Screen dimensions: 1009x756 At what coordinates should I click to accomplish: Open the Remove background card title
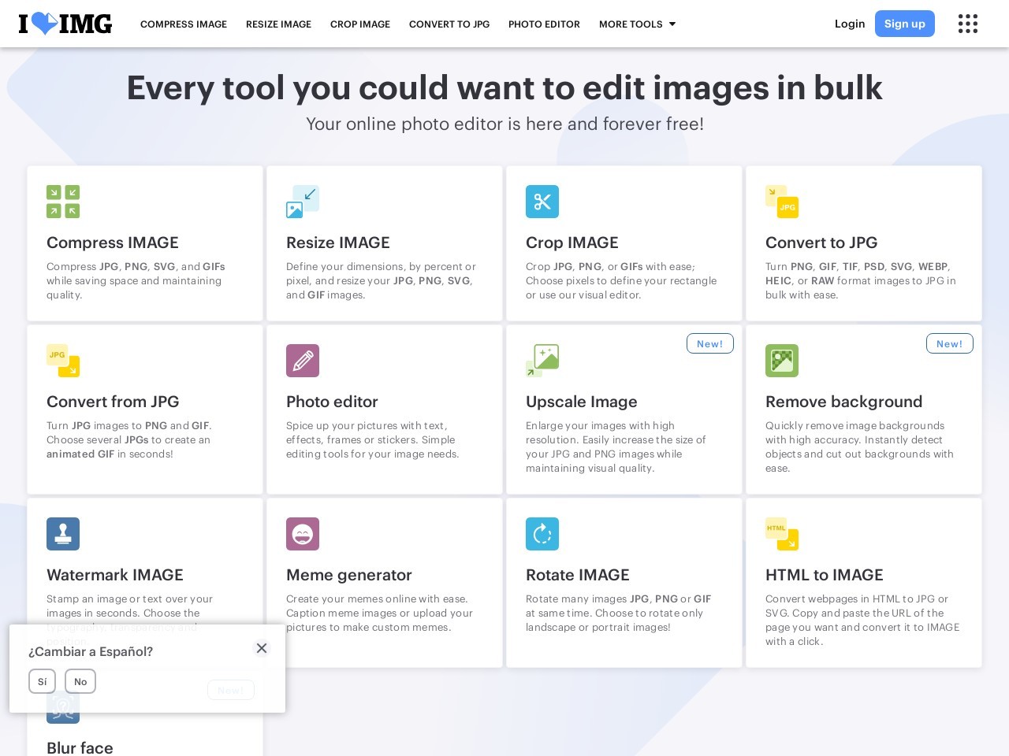pyautogui.click(x=844, y=402)
